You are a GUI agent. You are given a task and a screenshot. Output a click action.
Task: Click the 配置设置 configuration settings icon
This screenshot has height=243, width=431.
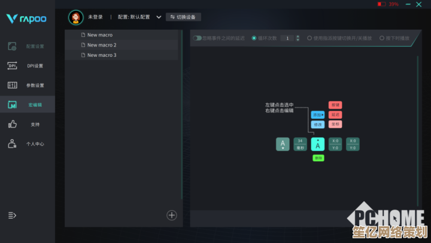pyautogui.click(x=13, y=47)
